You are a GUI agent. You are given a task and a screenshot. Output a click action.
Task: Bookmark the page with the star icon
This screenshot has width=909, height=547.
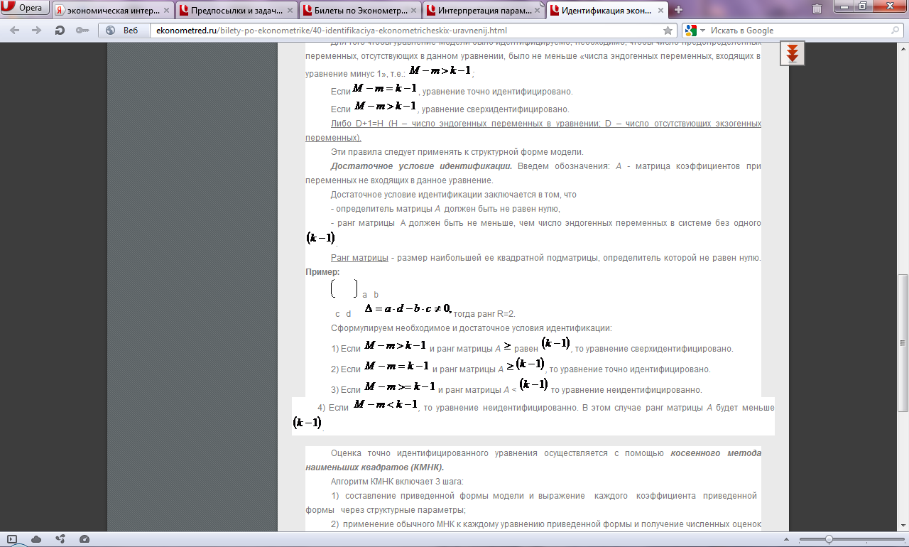[x=668, y=31]
